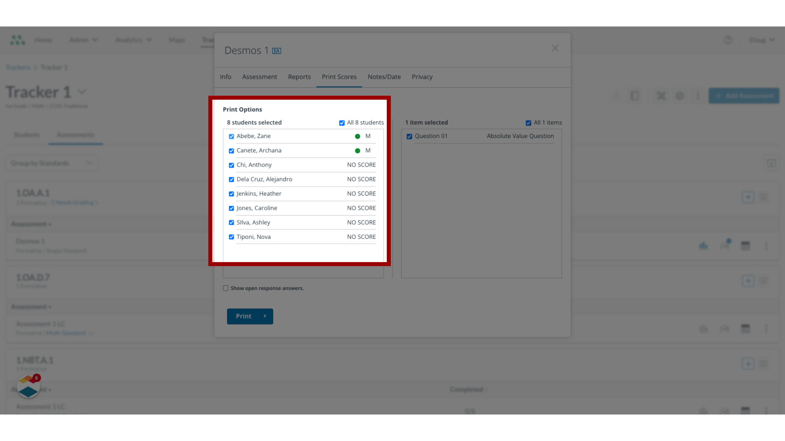Click the green score dot for Abebe, Zane
Image resolution: width=785 pixels, height=441 pixels.
[x=357, y=136]
